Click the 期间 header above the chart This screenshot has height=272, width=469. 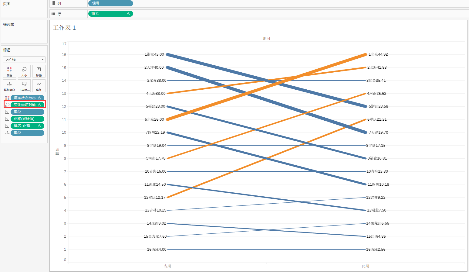tap(266, 39)
